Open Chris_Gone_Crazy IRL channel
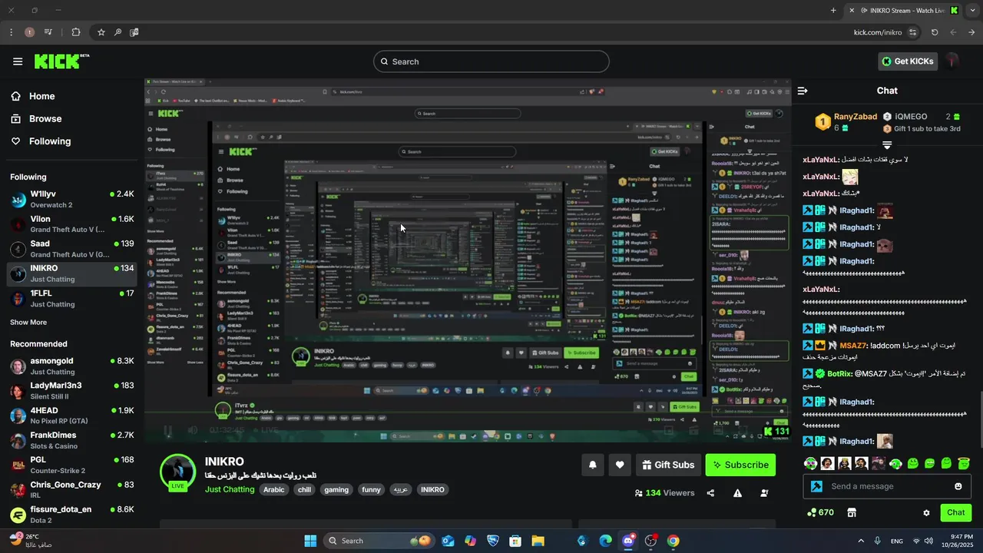The width and height of the screenshot is (983, 553). 72,490
